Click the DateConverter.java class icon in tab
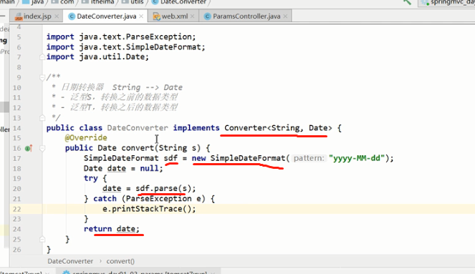 [72, 16]
